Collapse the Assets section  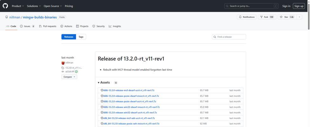click(104, 83)
